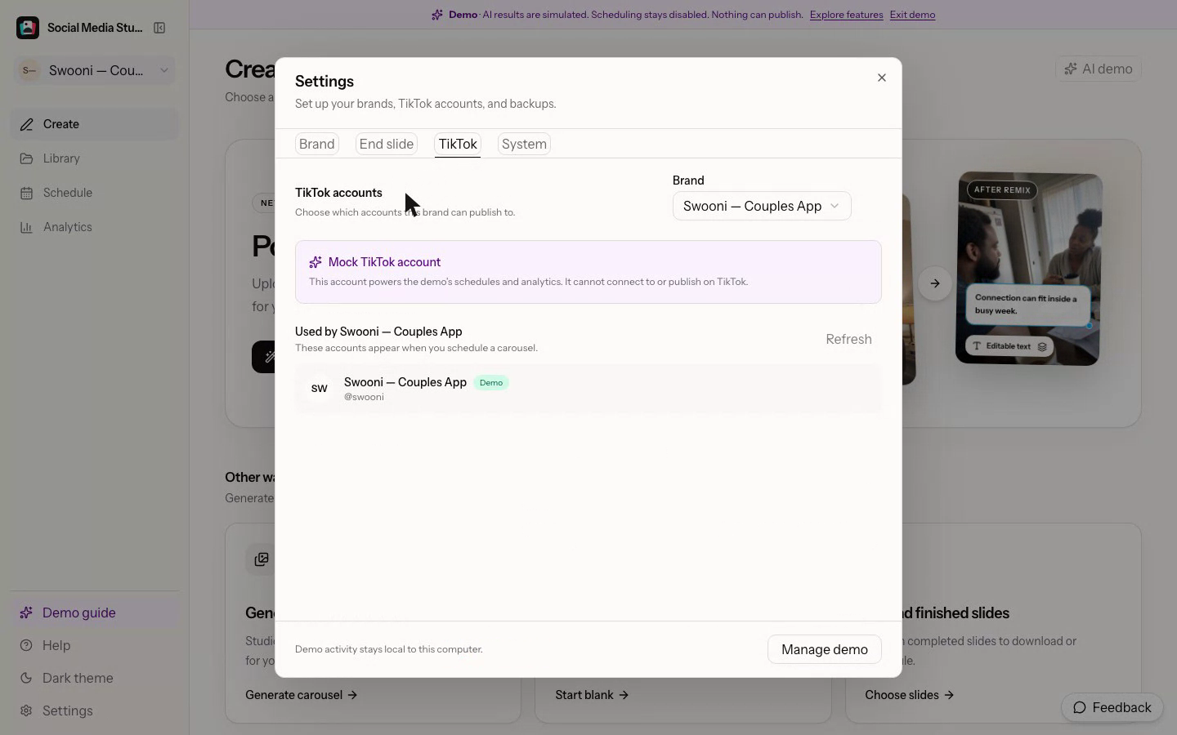Image resolution: width=1177 pixels, height=735 pixels.
Task: Click the After Remix preview thumbnail
Action: (x=1028, y=269)
